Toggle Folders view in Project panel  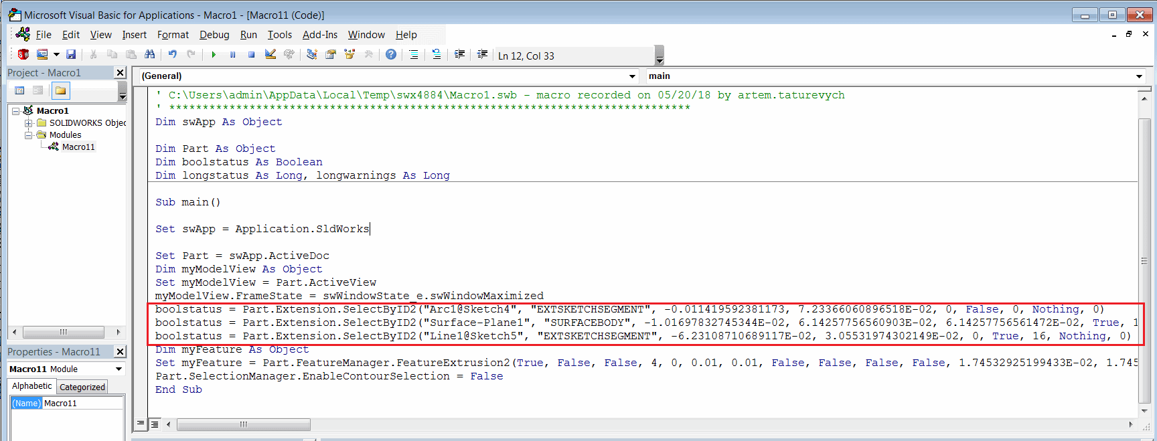tap(60, 90)
